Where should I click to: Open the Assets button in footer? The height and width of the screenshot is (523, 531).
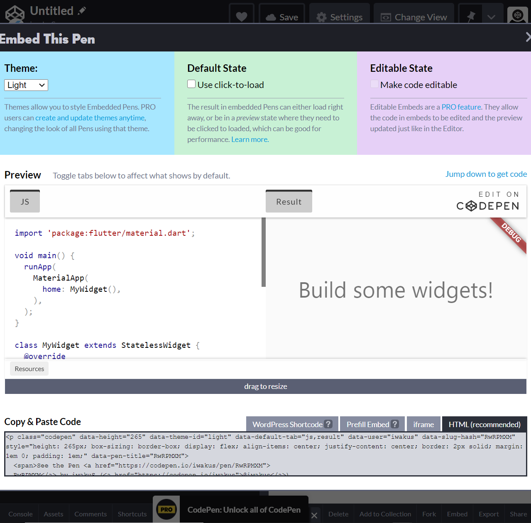pyautogui.click(x=54, y=514)
